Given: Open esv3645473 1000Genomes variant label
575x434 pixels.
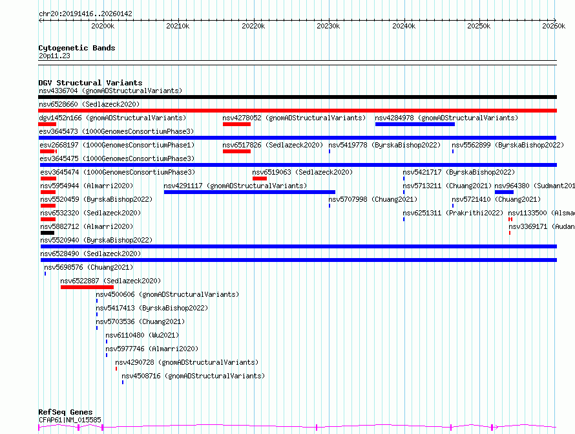Looking at the screenshot, I should pos(116,131).
